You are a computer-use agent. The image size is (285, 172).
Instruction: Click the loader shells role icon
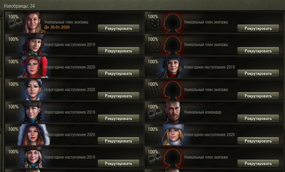(x=154, y=91)
